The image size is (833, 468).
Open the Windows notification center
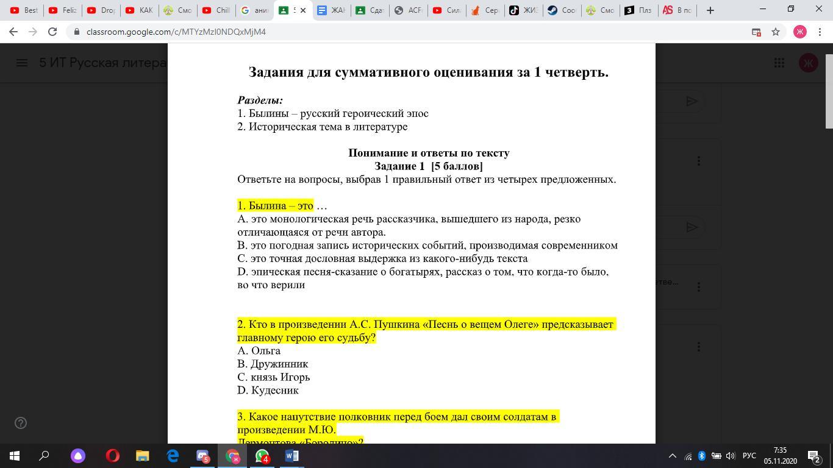[813, 456]
